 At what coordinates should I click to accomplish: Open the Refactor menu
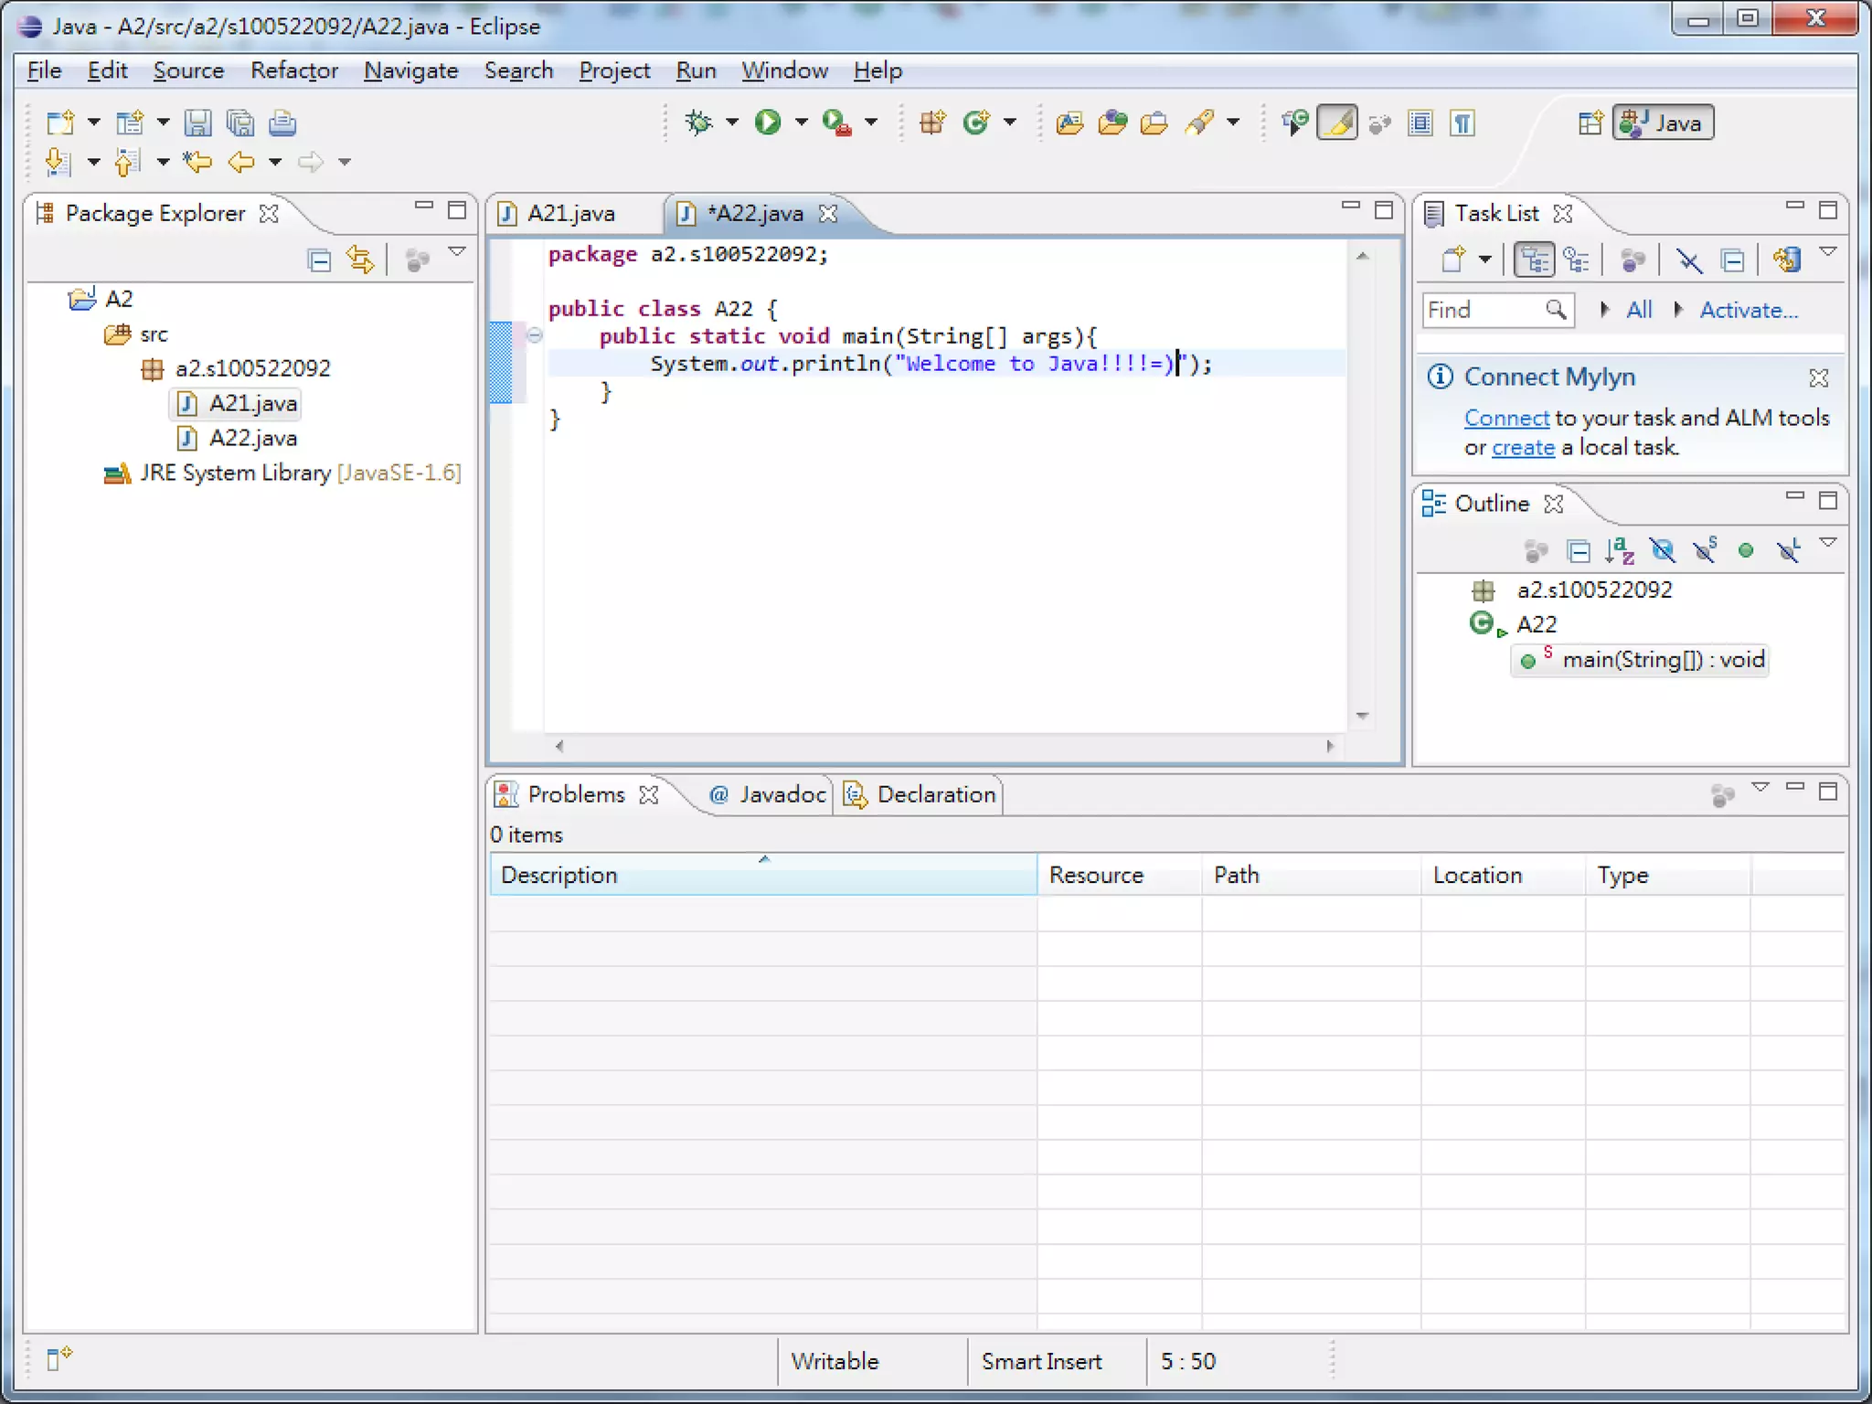pos(293,70)
